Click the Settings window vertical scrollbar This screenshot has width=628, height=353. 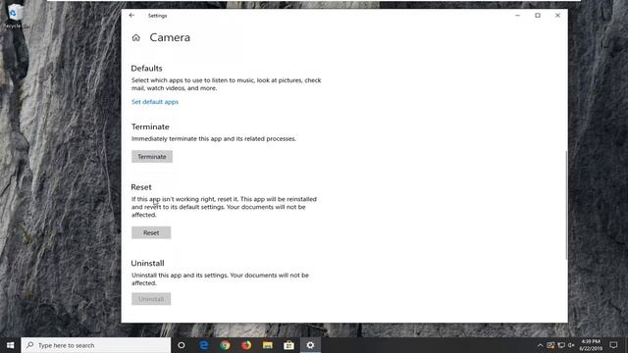tap(566, 205)
